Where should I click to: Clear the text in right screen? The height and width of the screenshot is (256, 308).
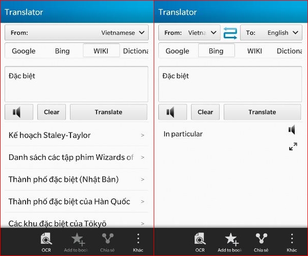tap(205, 112)
